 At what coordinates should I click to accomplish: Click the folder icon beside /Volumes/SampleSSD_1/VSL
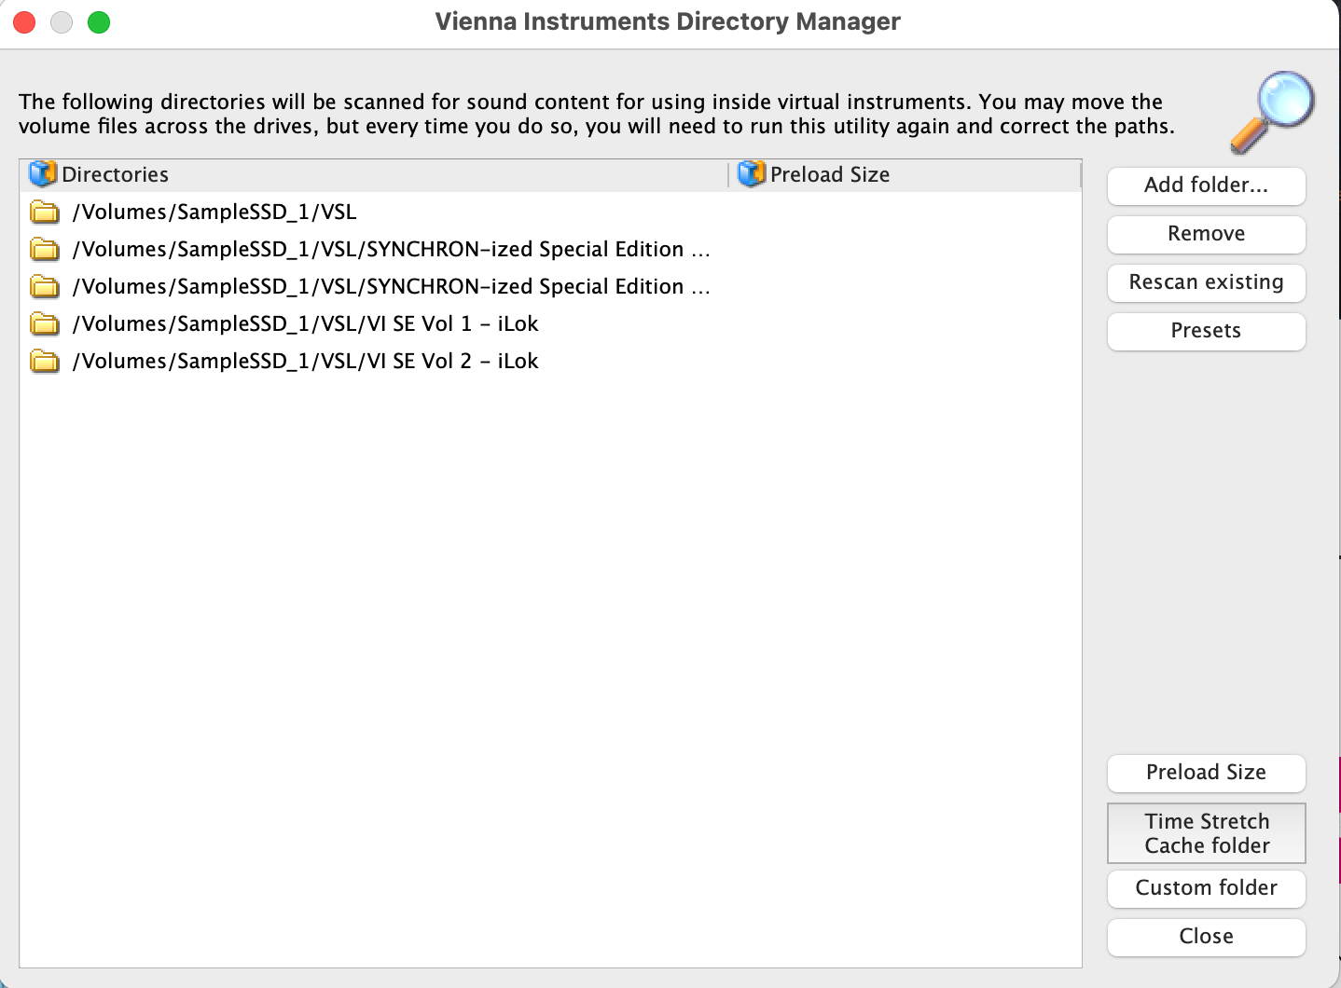pos(44,212)
